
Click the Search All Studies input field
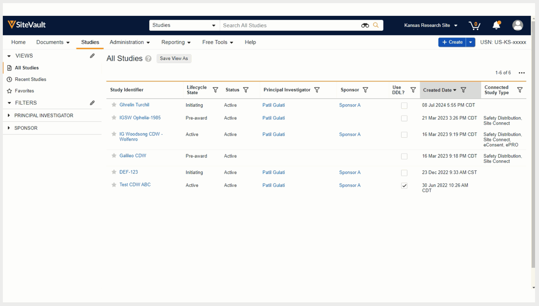click(x=289, y=25)
